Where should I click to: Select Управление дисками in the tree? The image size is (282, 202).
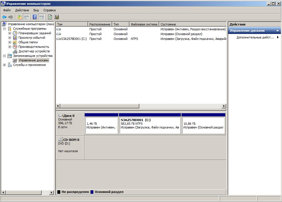33,60
